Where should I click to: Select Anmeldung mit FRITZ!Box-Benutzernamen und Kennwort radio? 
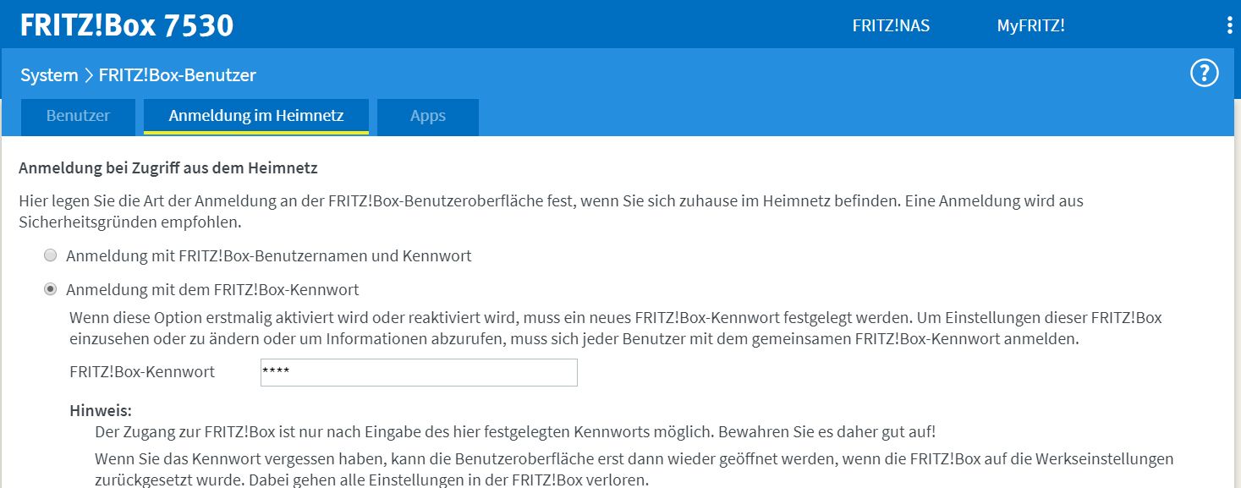[51, 255]
